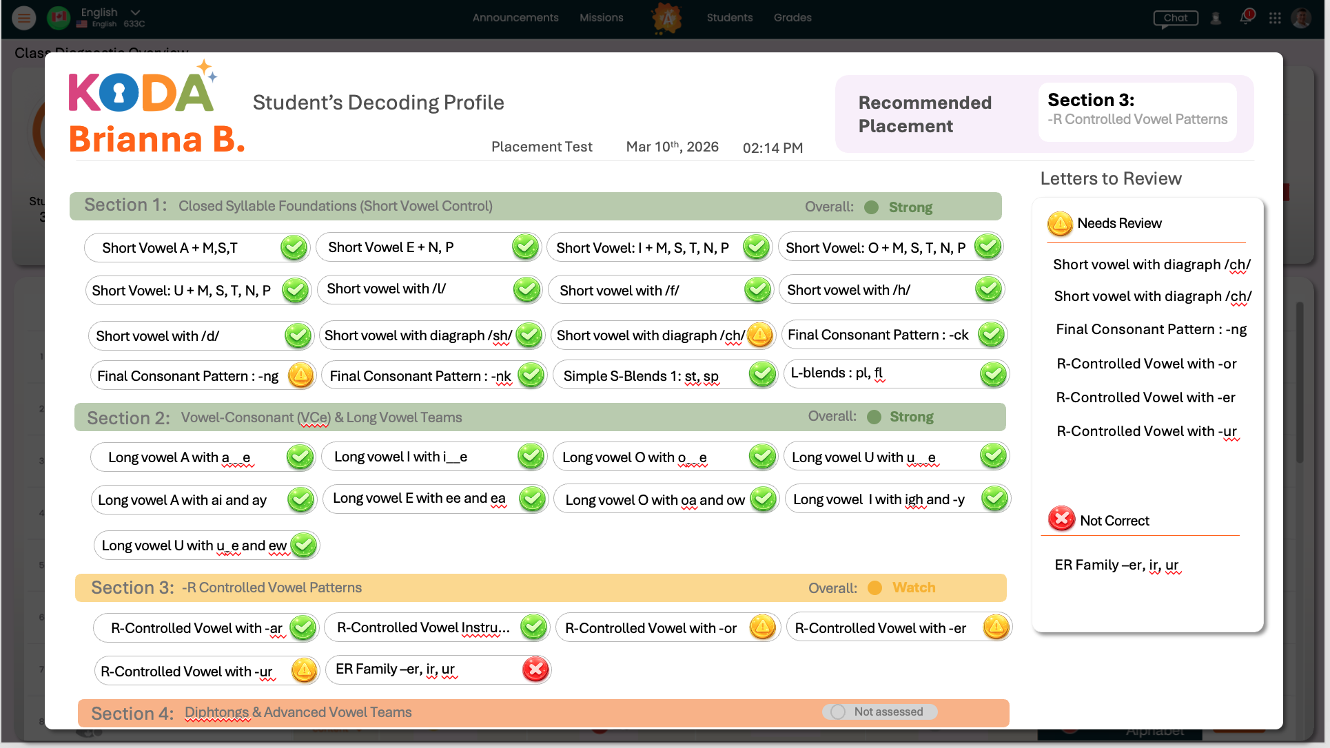Go to the Grades tab
Image resolution: width=1330 pixels, height=748 pixels.
[792, 18]
